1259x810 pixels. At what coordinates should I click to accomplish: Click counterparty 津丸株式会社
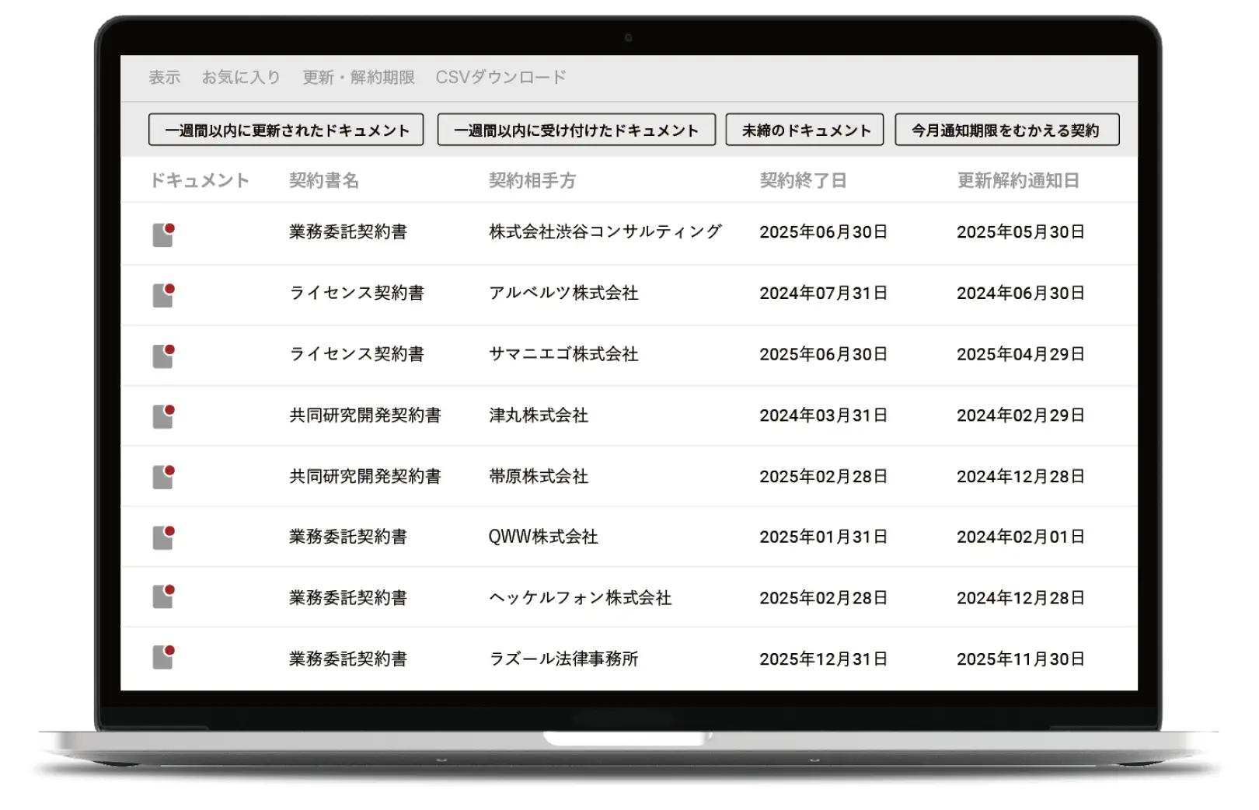pyautogui.click(x=539, y=415)
